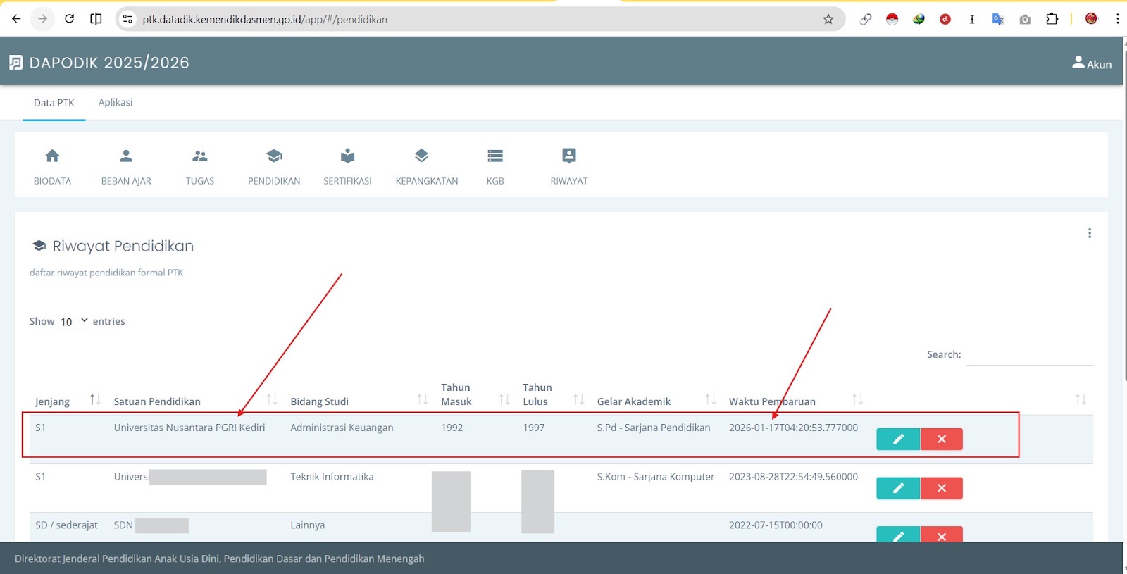
Task: Delete the SD / sederajat row
Action: pos(942,535)
